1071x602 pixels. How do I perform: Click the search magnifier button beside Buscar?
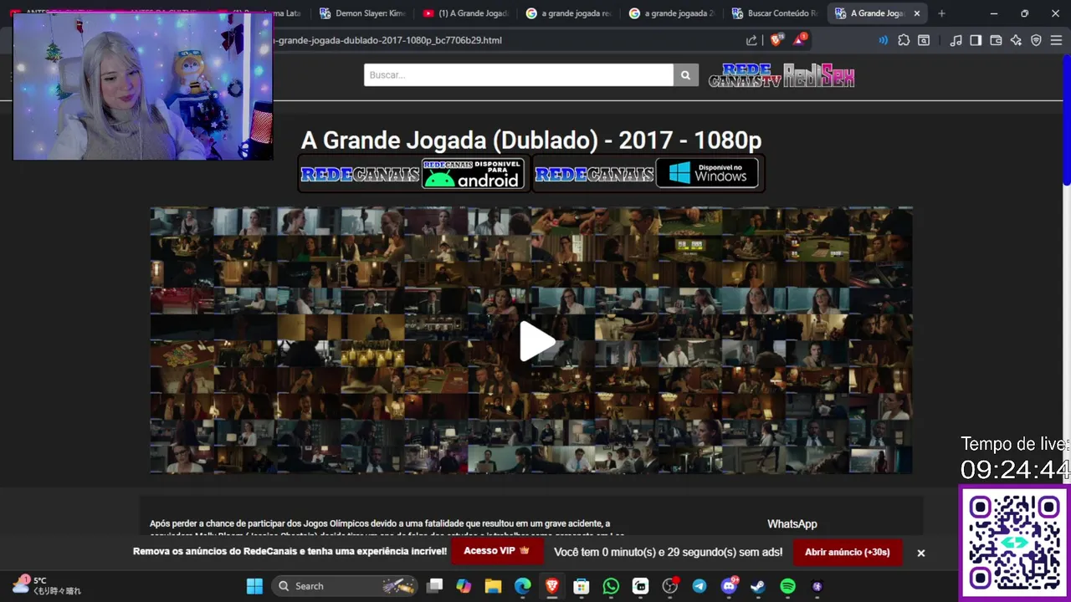685,75
